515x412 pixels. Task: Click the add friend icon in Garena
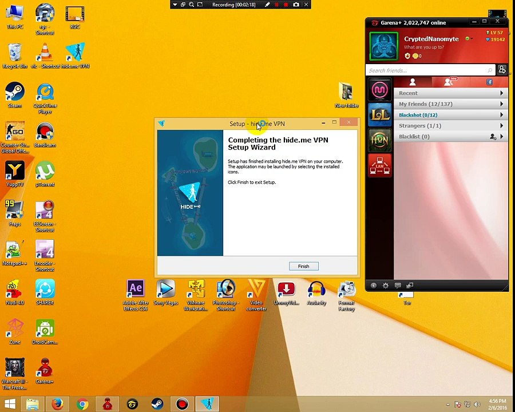pyautogui.click(x=502, y=70)
